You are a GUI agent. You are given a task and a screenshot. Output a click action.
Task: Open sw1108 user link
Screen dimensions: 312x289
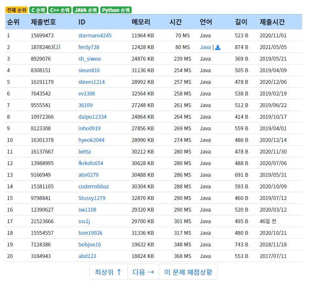[87, 210]
